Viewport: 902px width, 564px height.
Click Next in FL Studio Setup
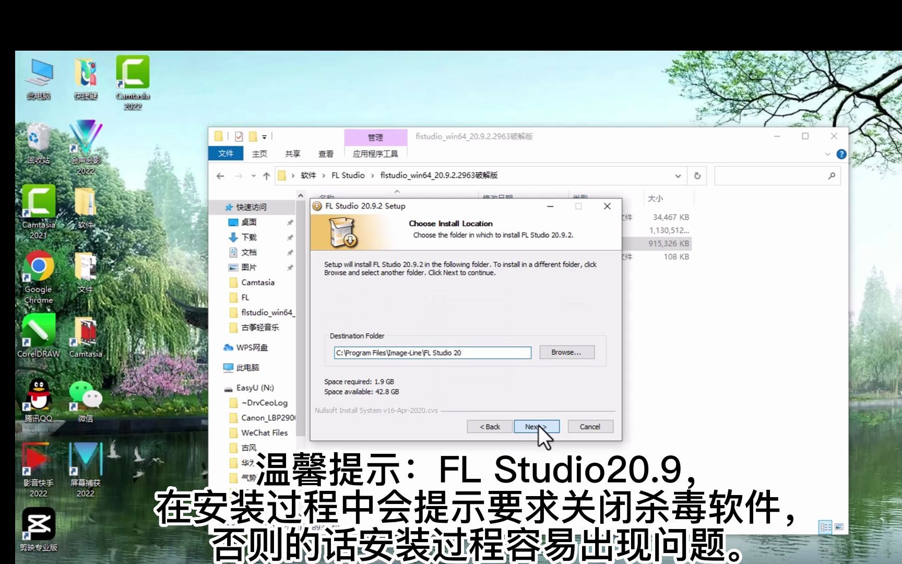[x=537, y=427]
